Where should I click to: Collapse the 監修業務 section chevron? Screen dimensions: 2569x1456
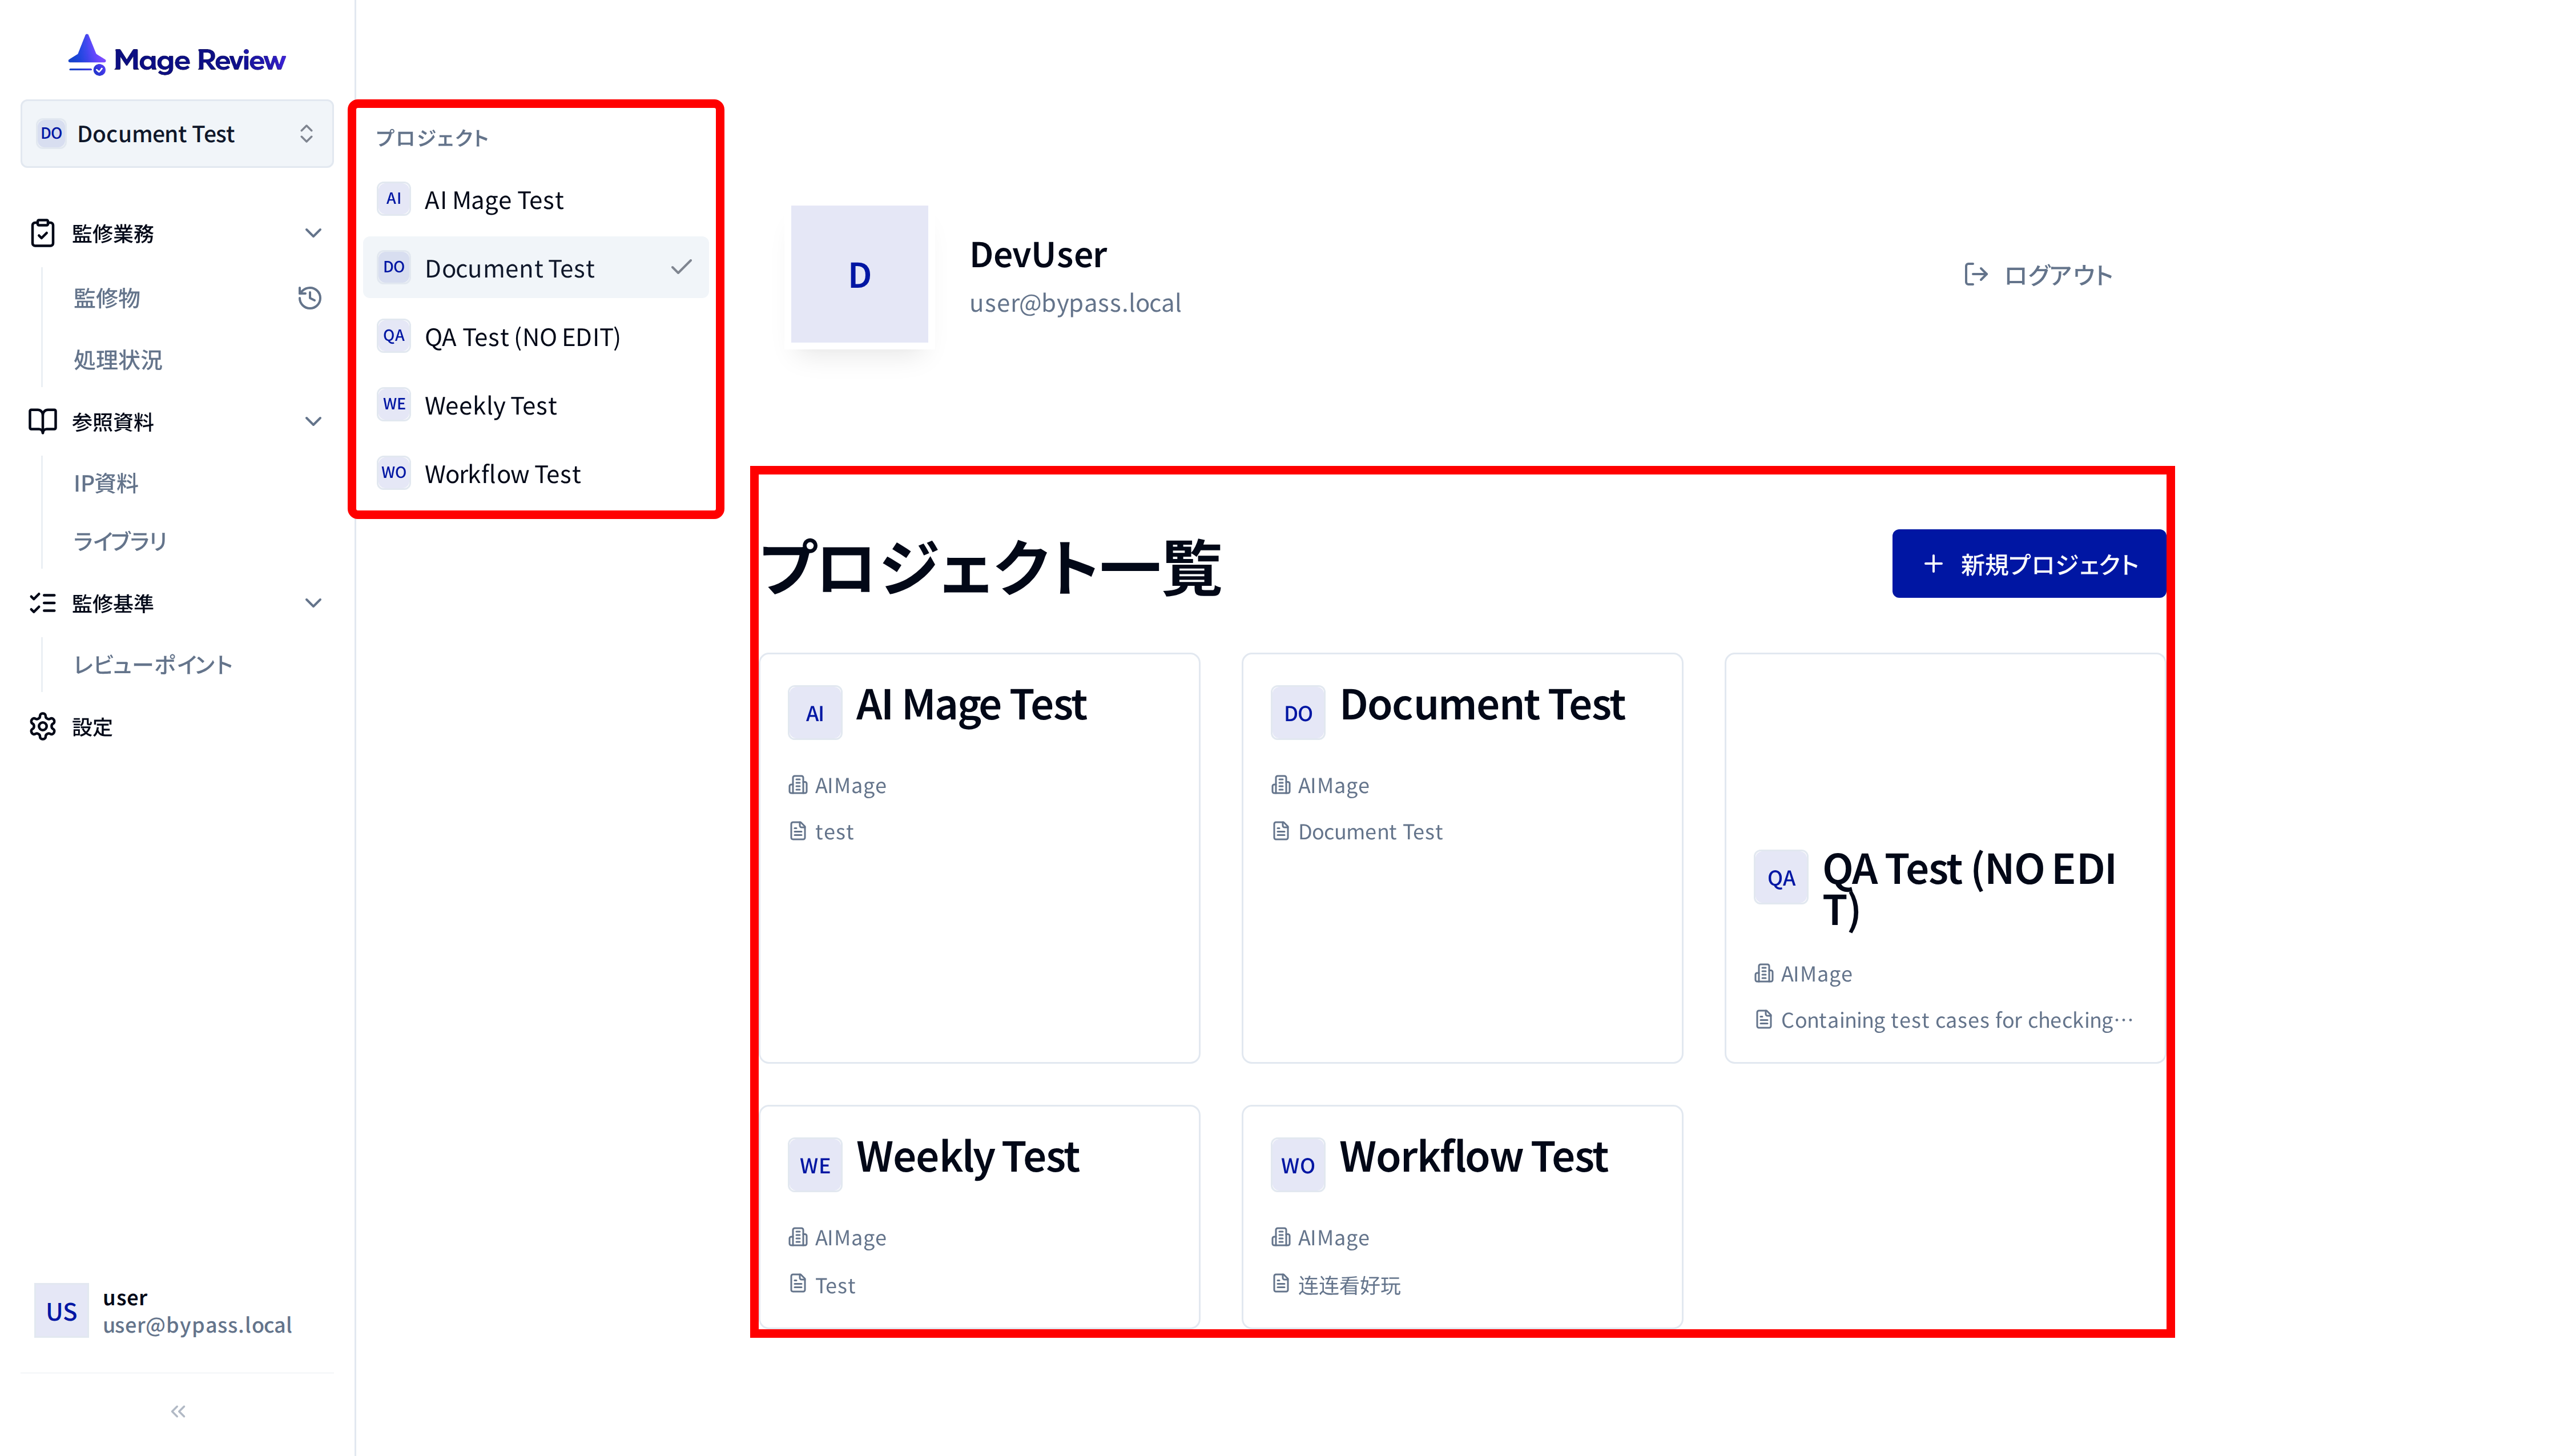[x=313, y=233]
